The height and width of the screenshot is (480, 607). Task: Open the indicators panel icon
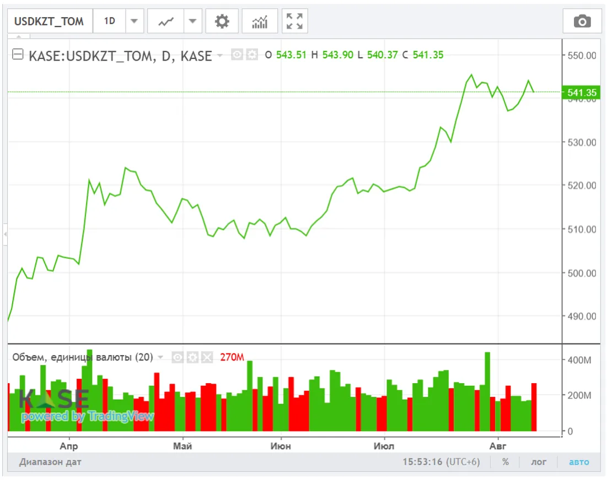[x=260, y=21]
